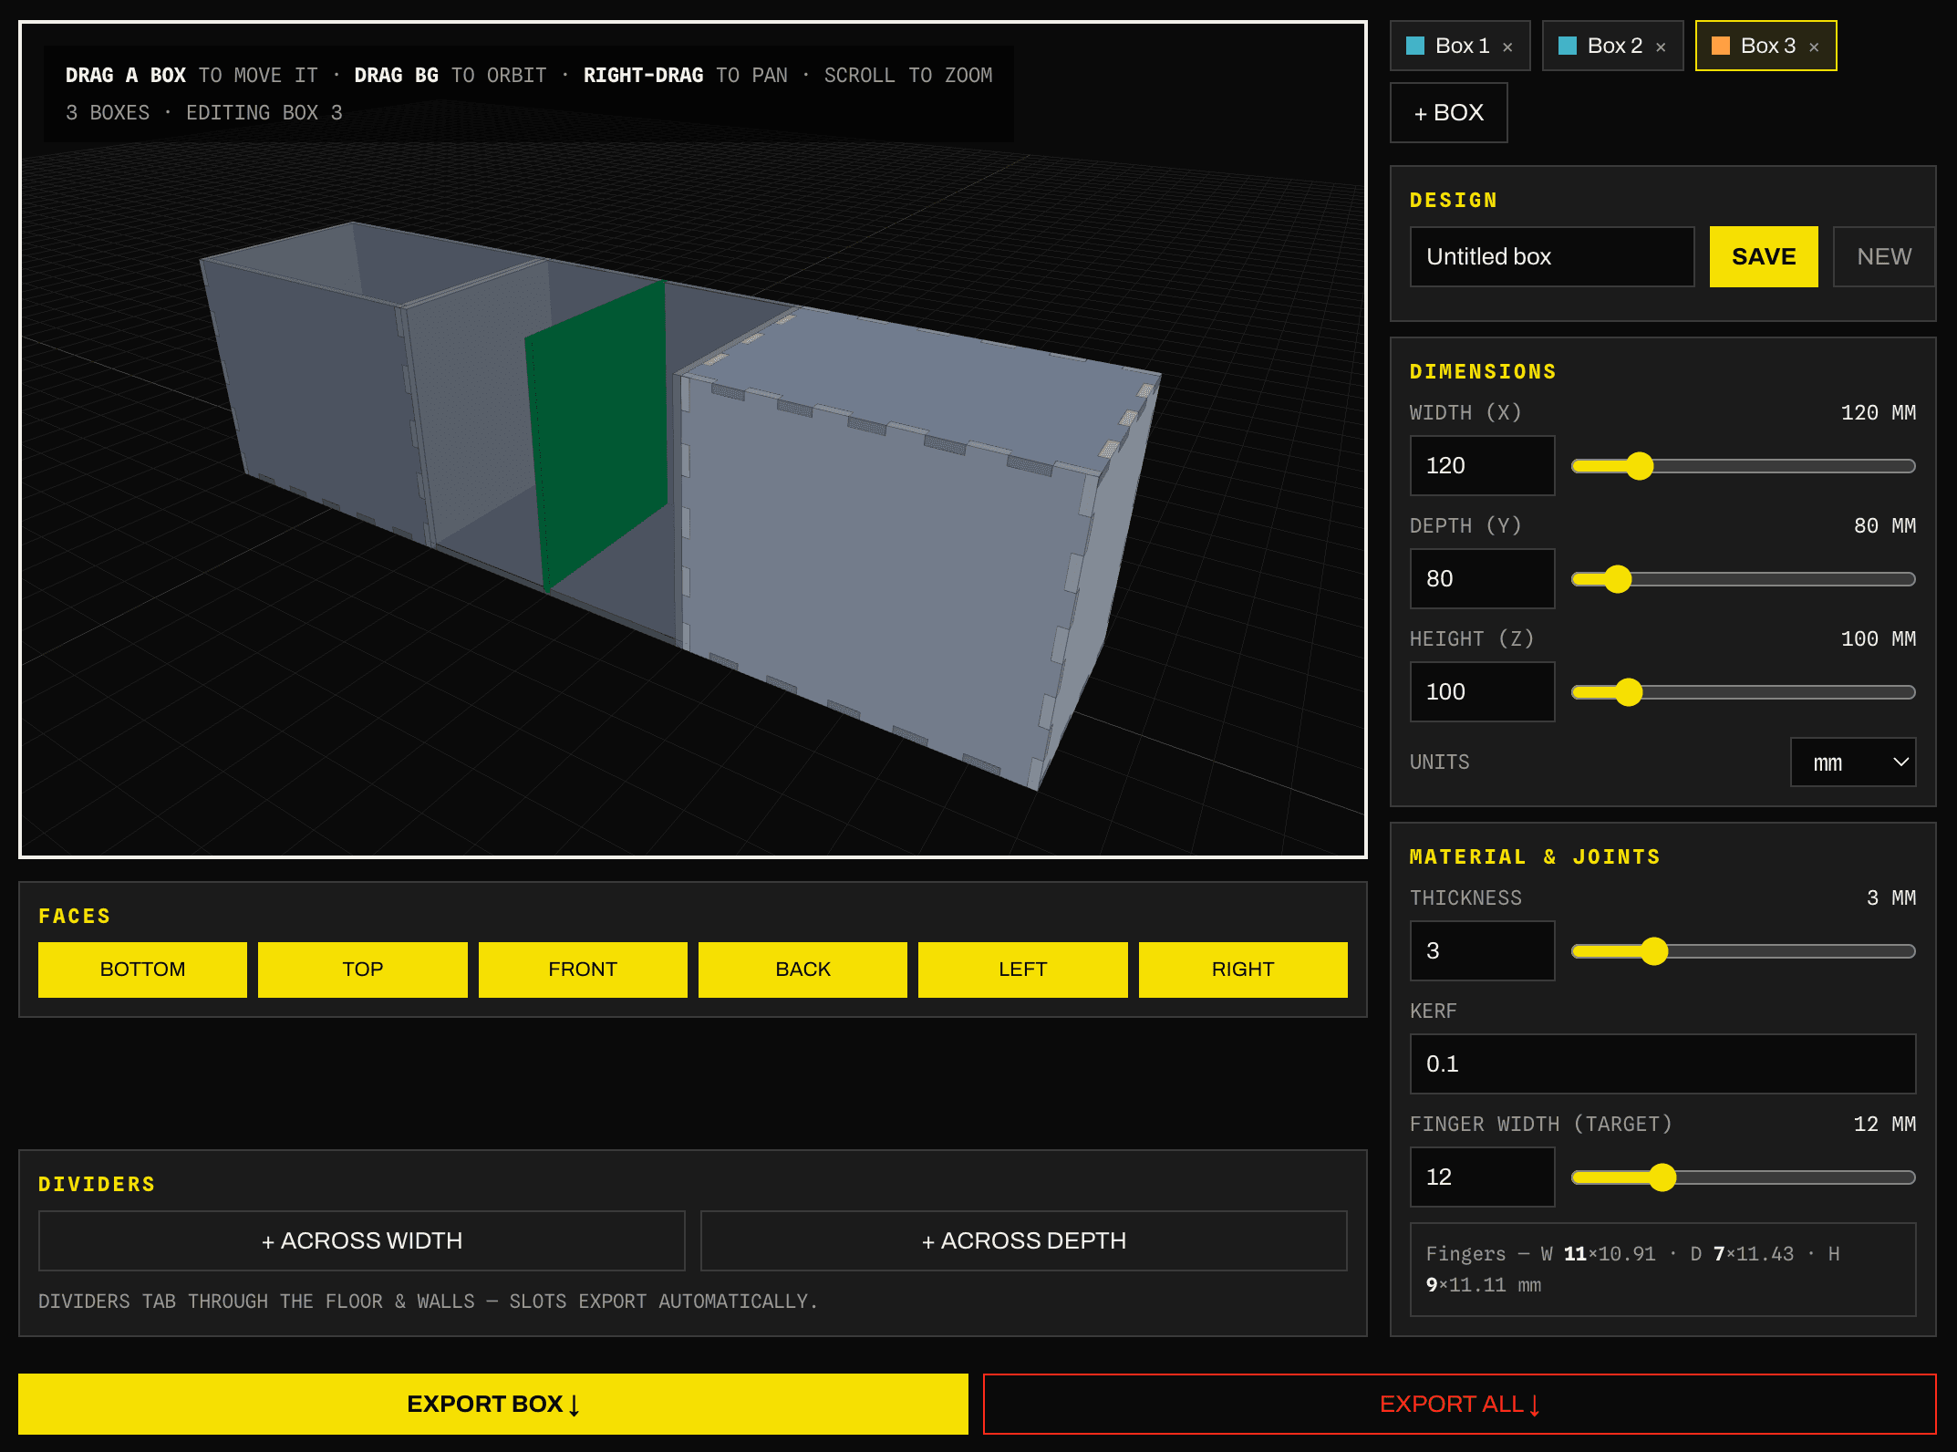Select the Box 3 tab
The image size is (1957, 1452).
[1765, 46]
